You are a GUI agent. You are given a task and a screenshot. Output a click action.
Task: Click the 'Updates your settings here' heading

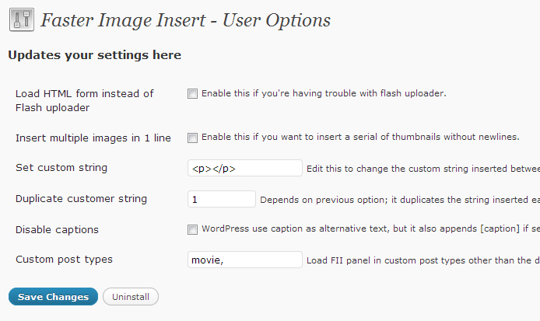pyautogui.click(x=94, y=55)
